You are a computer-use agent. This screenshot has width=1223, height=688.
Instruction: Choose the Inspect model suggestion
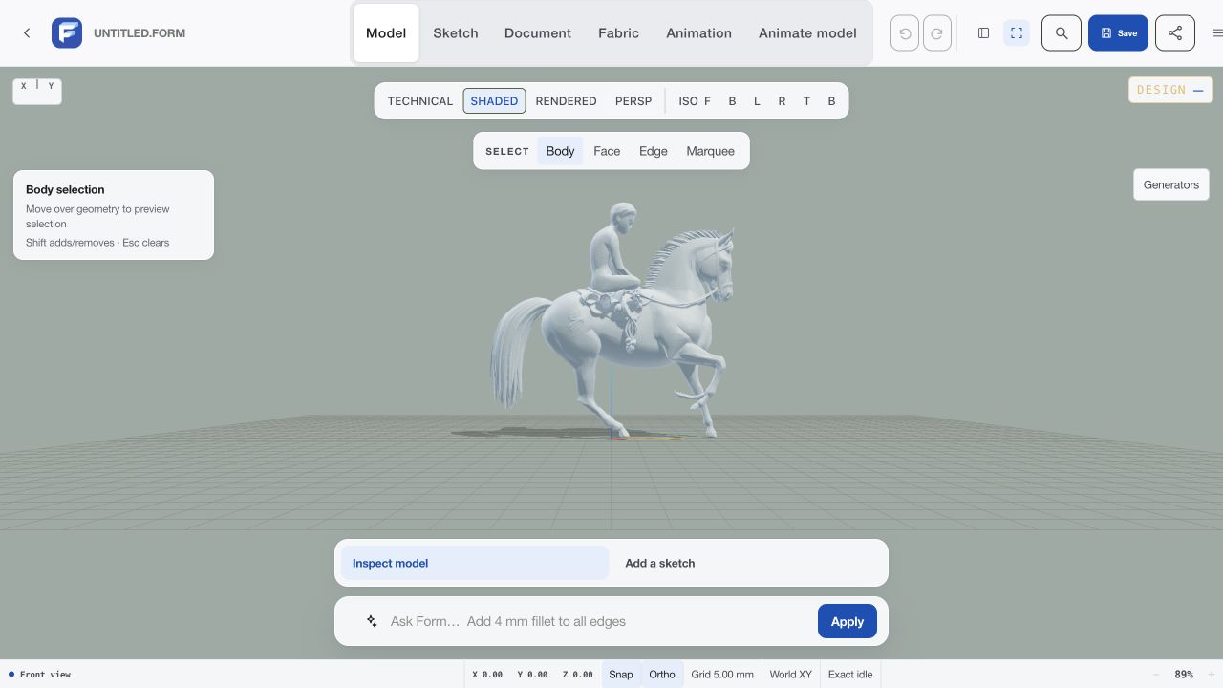[475, 563]
